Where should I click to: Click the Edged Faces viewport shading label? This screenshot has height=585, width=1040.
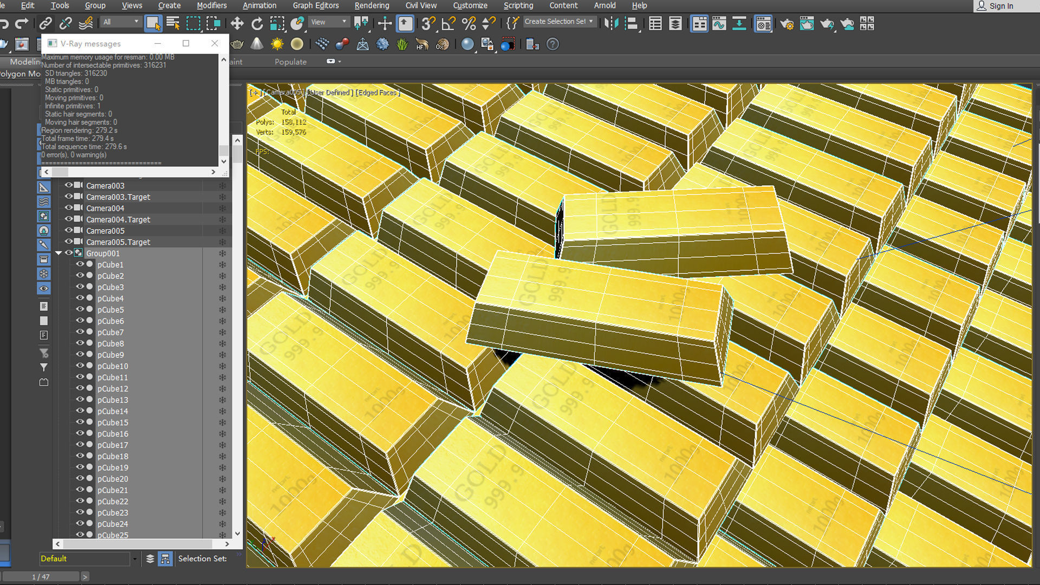click(378, 93)
